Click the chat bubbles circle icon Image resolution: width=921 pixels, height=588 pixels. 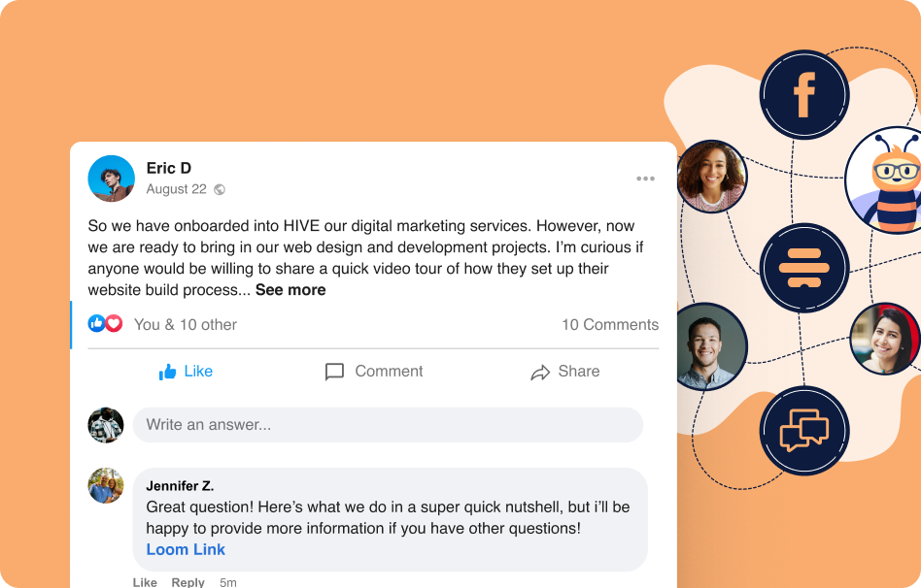(x=804, y=430)
